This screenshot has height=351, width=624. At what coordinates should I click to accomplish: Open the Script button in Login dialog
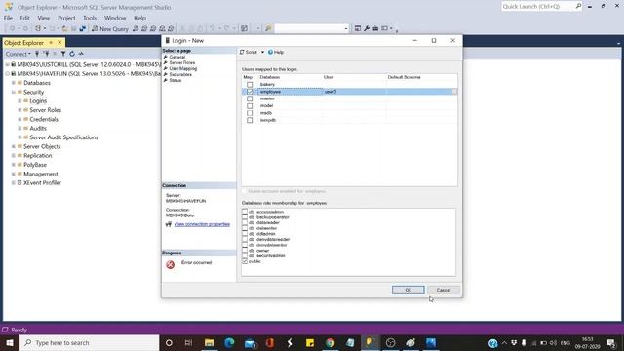coord(249,52)
